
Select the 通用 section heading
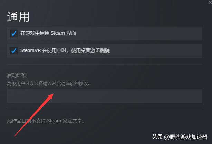tap(18, 17)
